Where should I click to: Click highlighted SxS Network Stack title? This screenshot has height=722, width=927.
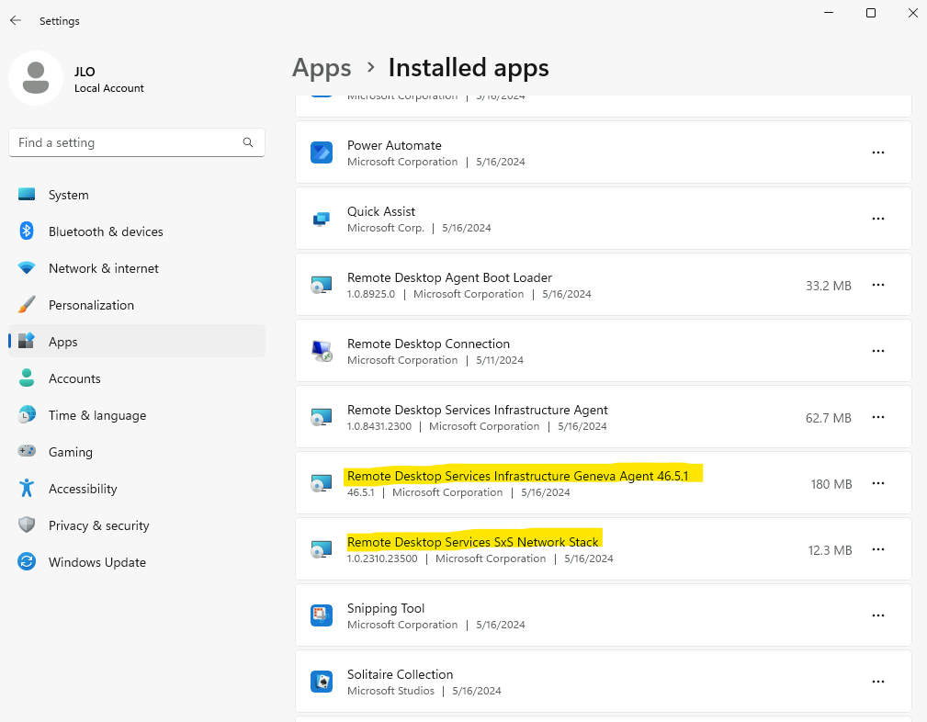pos(472,542)
